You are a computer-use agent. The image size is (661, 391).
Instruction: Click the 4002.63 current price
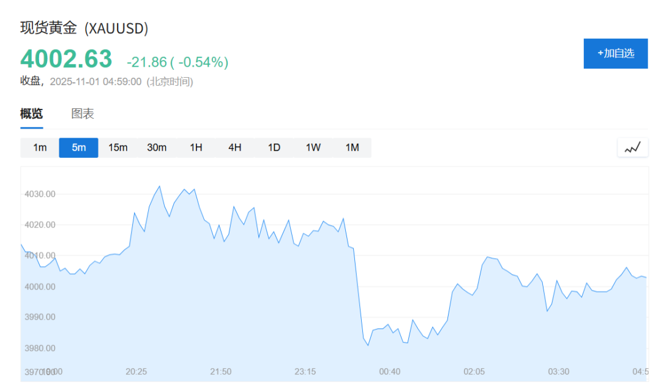click(x=66, y=59)
